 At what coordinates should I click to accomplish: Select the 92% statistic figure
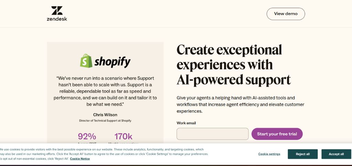point(87,136)
